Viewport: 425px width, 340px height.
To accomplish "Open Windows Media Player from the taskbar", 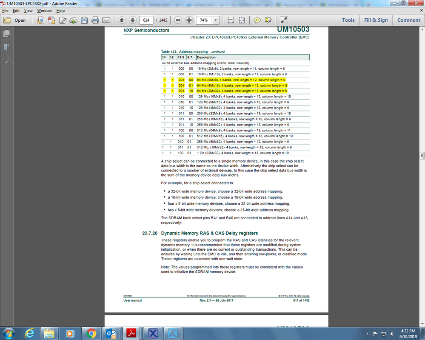I will (x=70, y=334).
